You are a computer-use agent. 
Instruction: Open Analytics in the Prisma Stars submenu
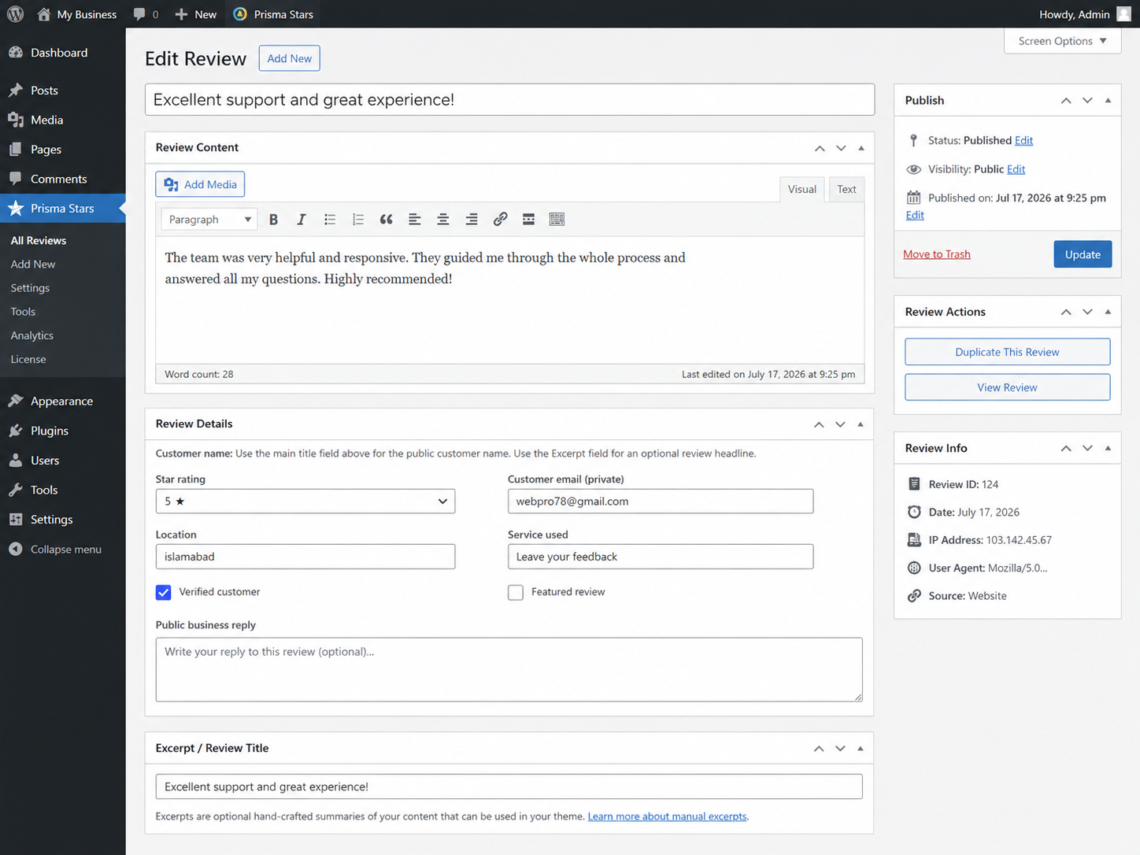[32, 335]
